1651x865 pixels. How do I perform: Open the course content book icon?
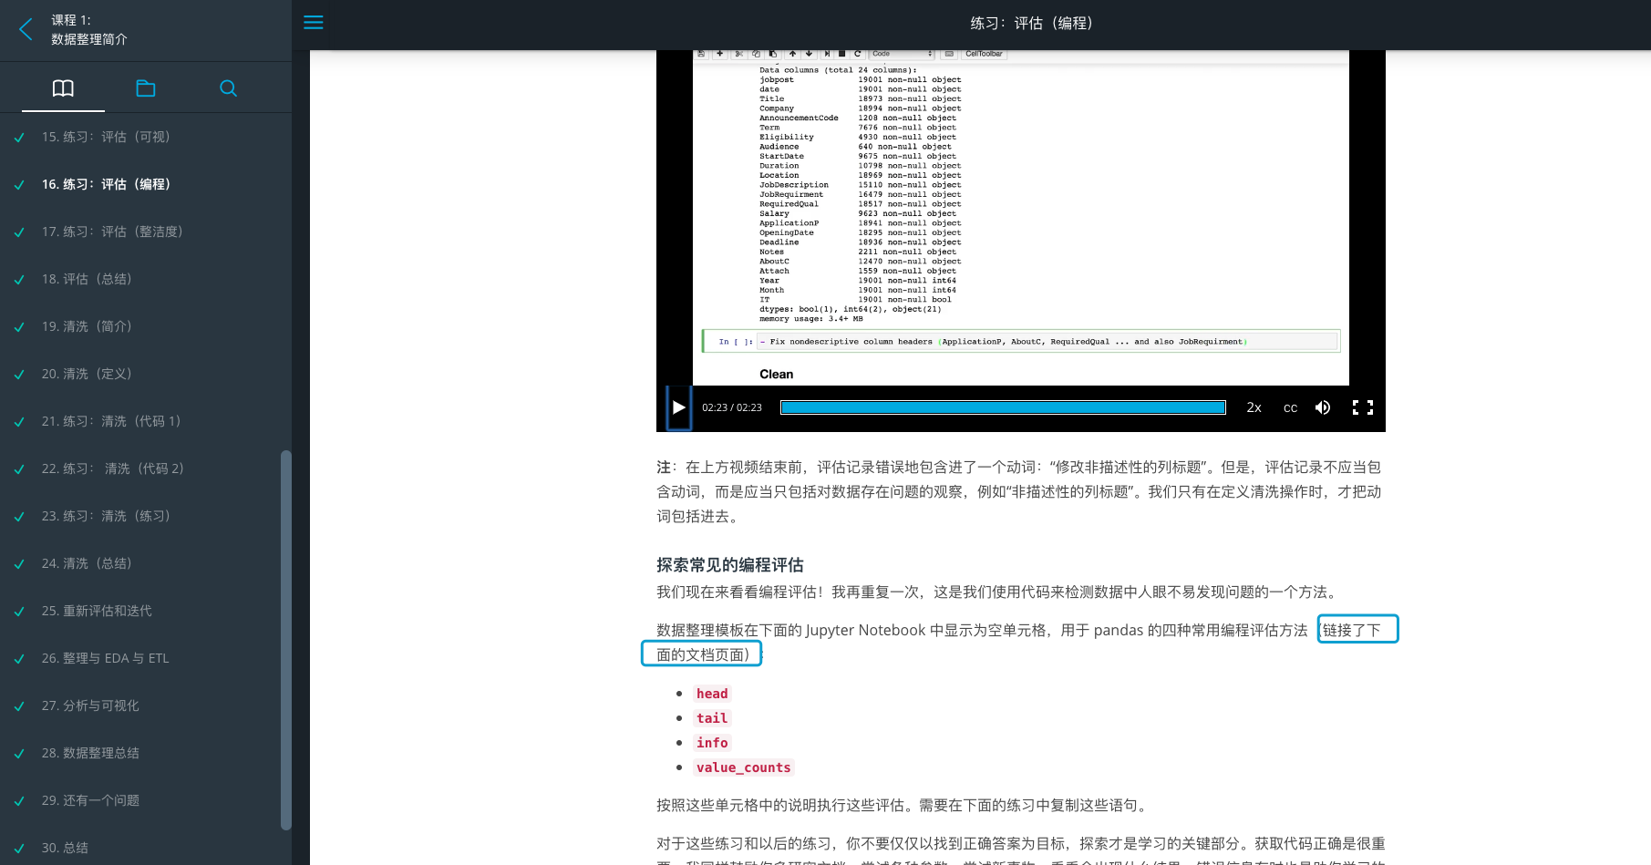pyautogui.click(x=63, y=88)
